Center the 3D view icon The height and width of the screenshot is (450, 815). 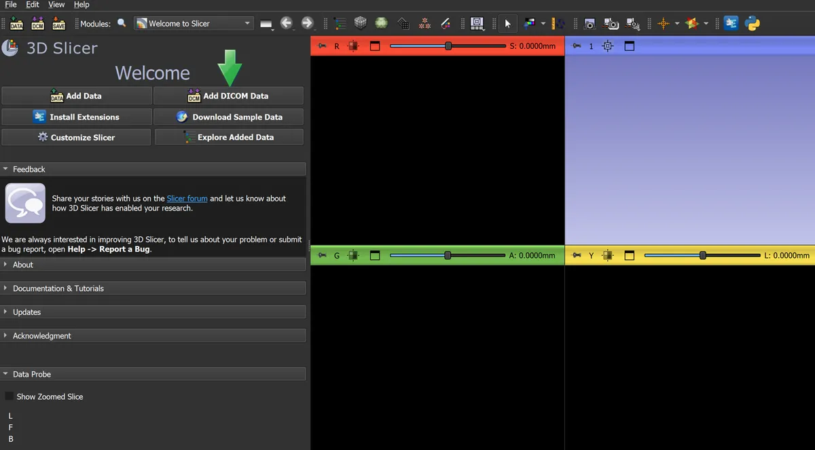point(607,46)
